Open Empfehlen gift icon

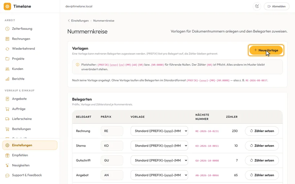tap(7, 155)
